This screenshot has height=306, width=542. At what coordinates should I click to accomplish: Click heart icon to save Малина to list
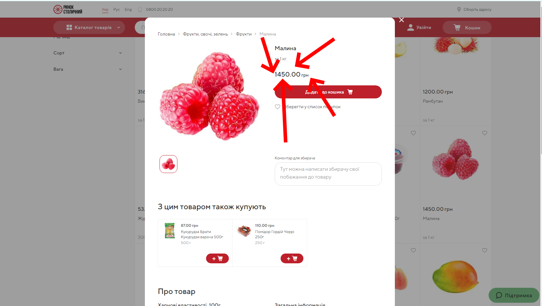277,107
